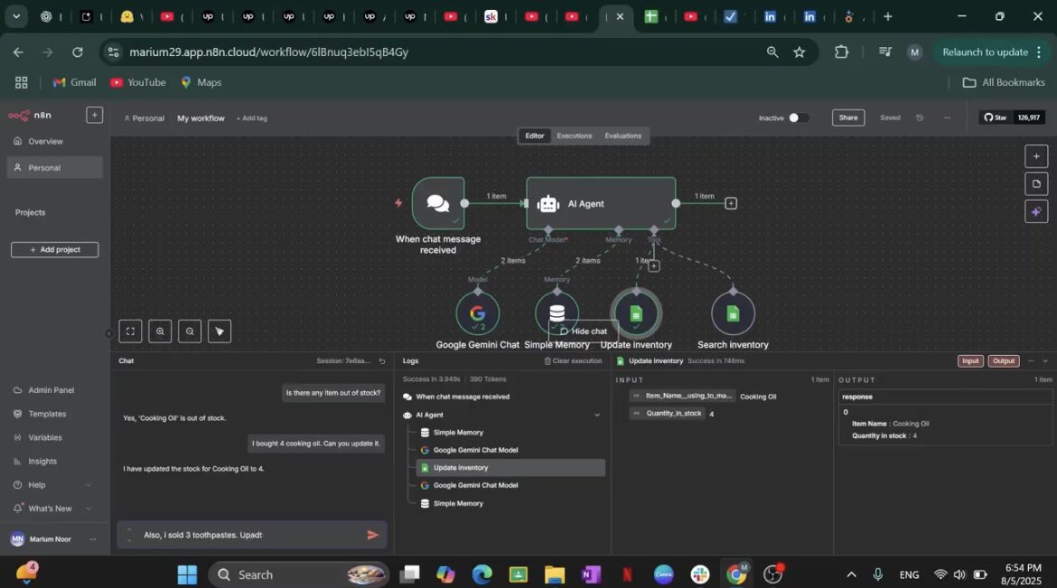1057x588 pixels.
Task: Open the Evaluations tab
Action: click(622, 135)
